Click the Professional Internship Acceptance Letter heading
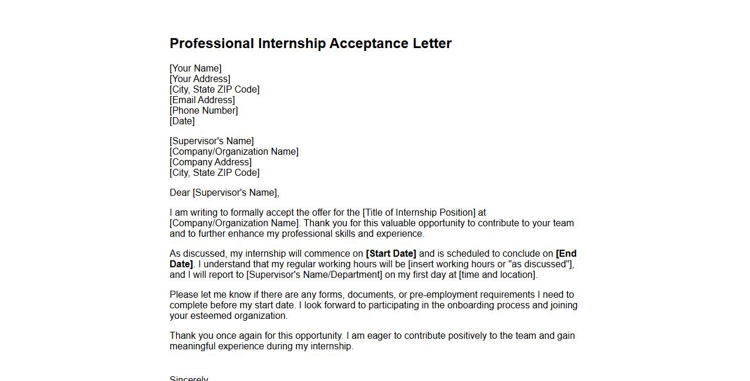The image size is (750, 381). 310,43
